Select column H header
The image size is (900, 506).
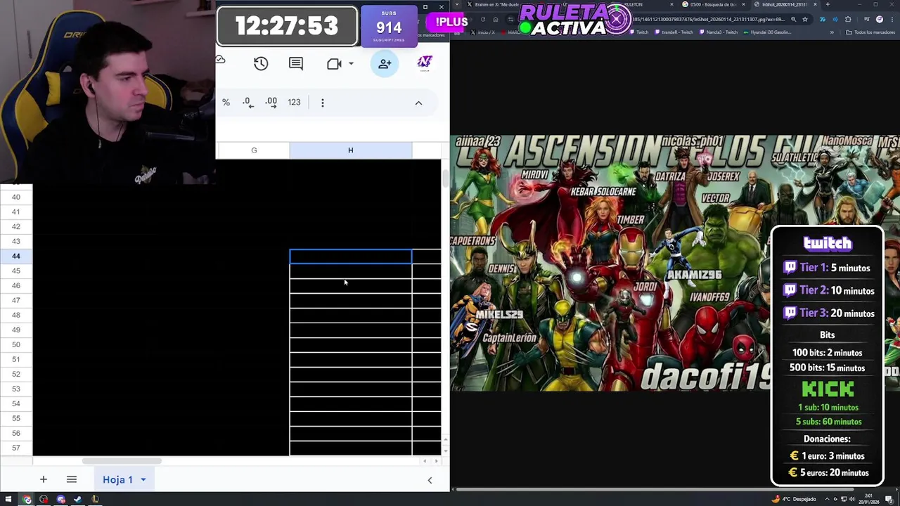350,150
